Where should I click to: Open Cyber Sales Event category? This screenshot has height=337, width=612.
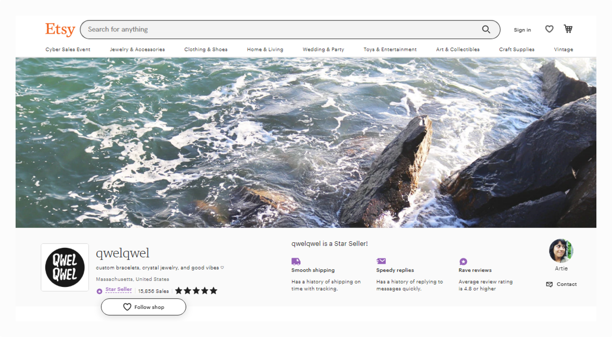(68, 49)
